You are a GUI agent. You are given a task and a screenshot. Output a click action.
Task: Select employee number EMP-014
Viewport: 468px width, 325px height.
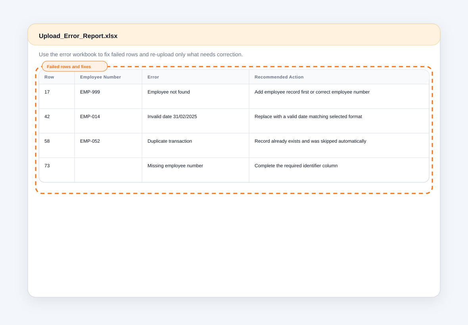pyautogui.click(x=90, y=117)
